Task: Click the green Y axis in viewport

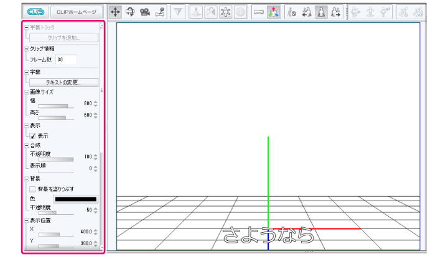Action: [268, 182]
